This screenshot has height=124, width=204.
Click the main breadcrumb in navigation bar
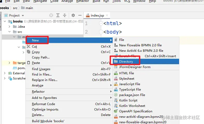click(27, 8)
